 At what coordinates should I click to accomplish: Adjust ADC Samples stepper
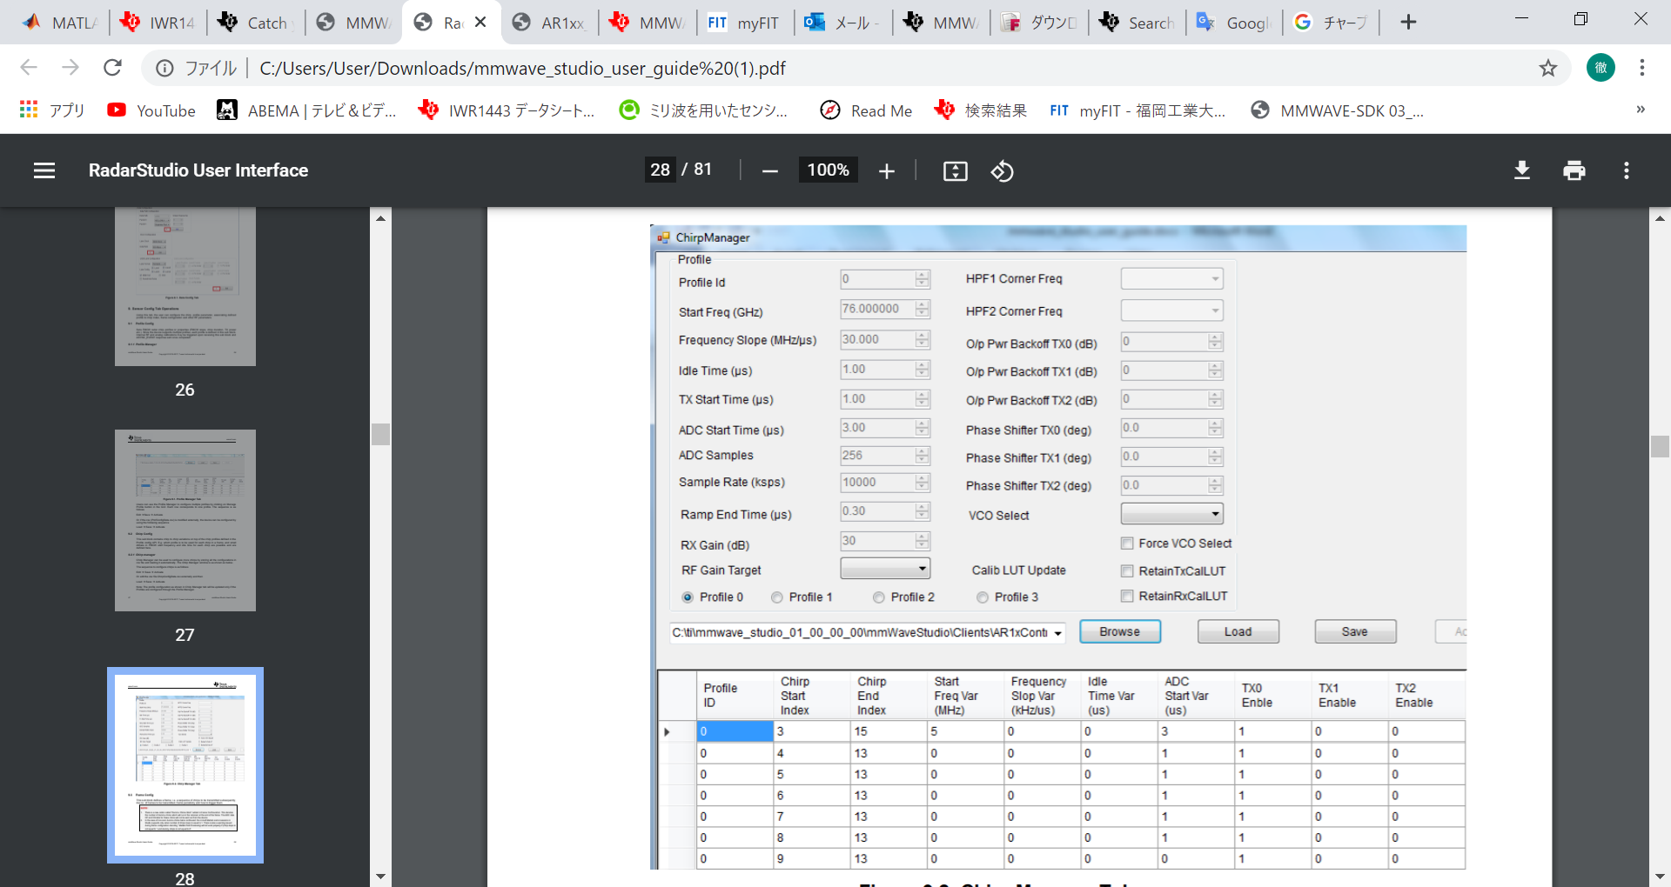[x=923, y=456]
